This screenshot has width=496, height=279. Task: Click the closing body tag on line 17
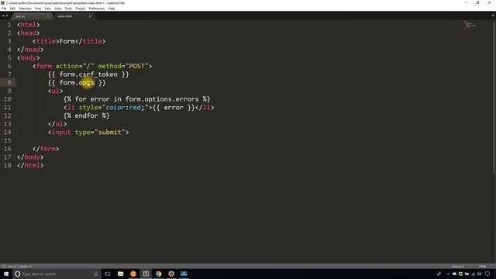pos(30,157)
